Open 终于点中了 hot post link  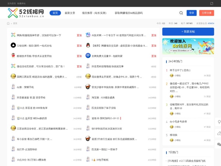click(x=180, y=70)
